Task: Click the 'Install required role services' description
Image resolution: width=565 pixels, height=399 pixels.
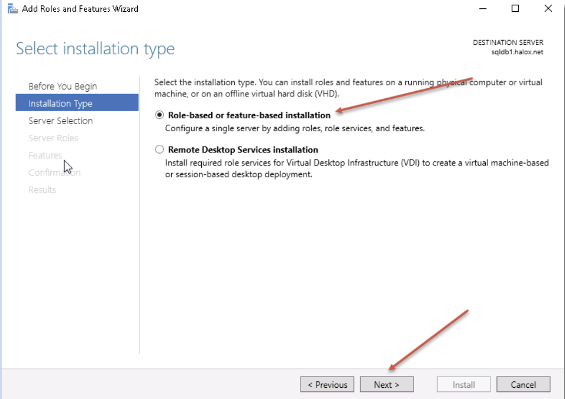Action: coord(357,168)
